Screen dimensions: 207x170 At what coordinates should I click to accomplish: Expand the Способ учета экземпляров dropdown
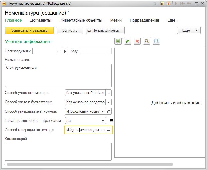(x=108, y=93)
